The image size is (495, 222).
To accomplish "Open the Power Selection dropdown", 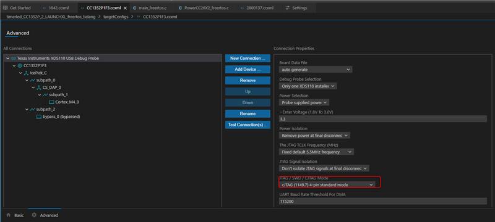I will coord(304,102).
